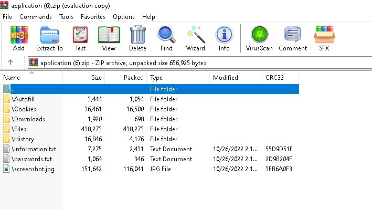The height and width of the screenshot is (209, 372).
Task: Select the \screenshot.jpg file name
Action: click(x=33, y=169)
